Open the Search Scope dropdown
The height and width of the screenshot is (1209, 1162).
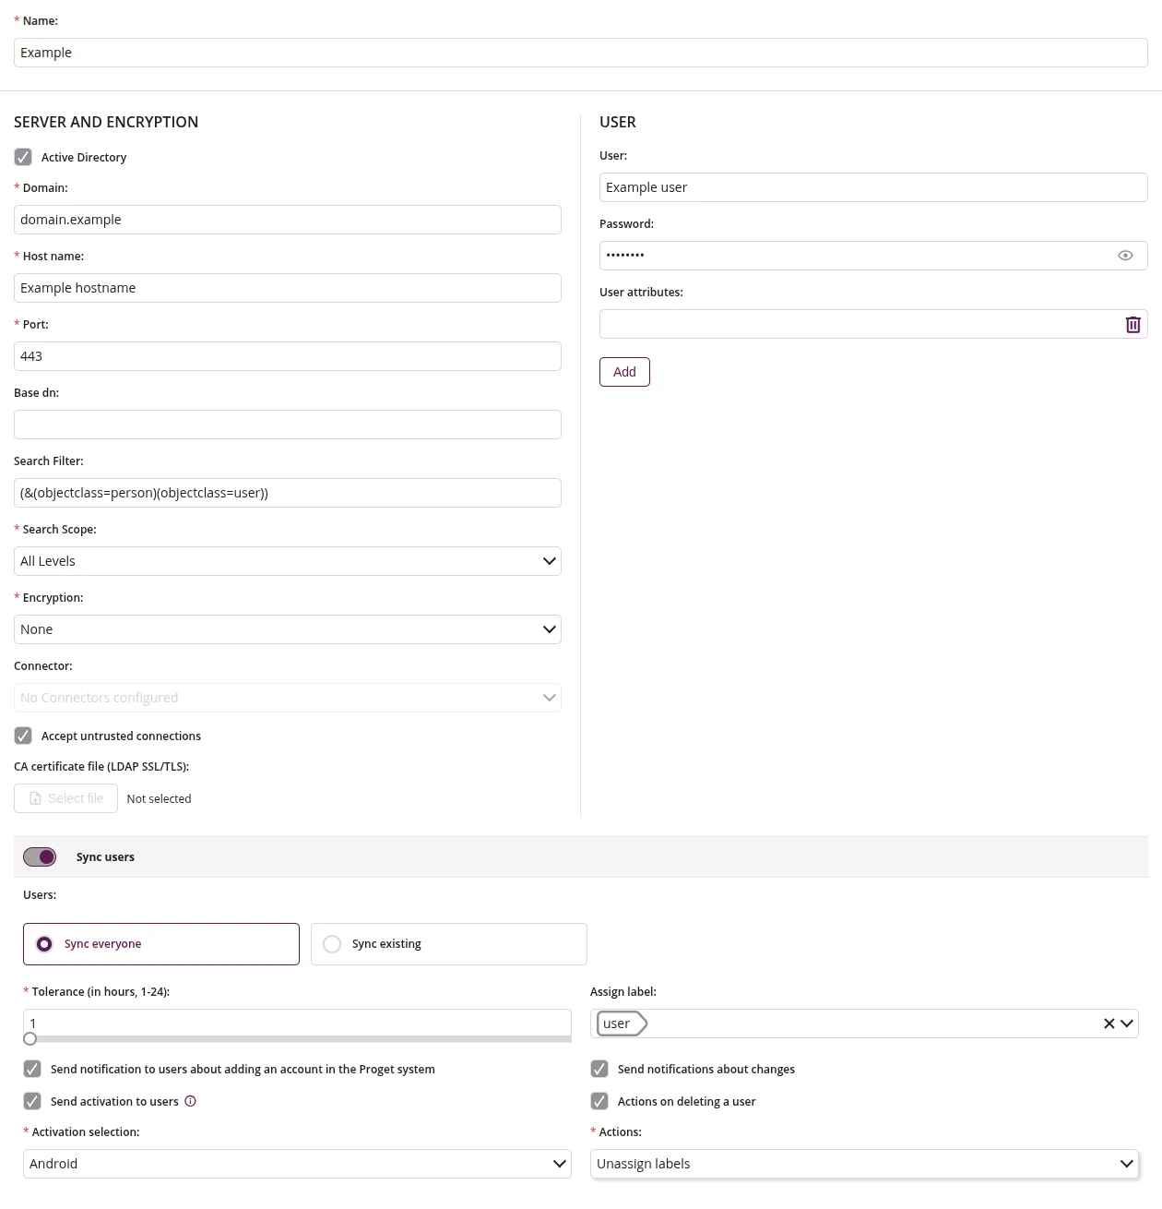[x=288, y=561]
